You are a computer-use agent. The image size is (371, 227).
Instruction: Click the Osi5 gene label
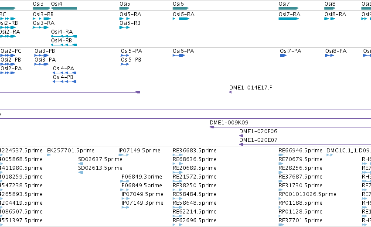(x=125, y=4)
